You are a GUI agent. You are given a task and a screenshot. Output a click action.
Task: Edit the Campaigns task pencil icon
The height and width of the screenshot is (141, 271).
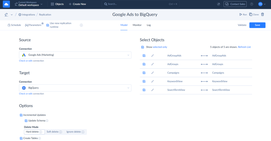point(152,73)
